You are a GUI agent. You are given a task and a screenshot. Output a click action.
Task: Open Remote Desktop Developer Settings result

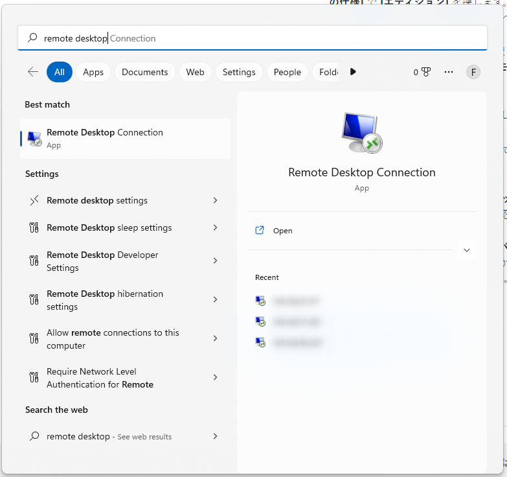126,261
